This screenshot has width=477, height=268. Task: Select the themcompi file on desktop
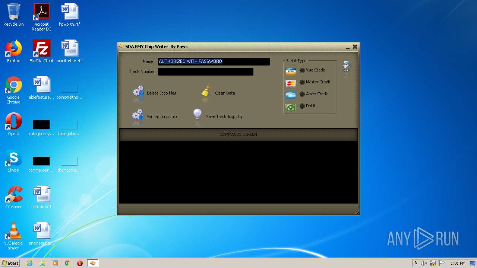pos(69,164)
